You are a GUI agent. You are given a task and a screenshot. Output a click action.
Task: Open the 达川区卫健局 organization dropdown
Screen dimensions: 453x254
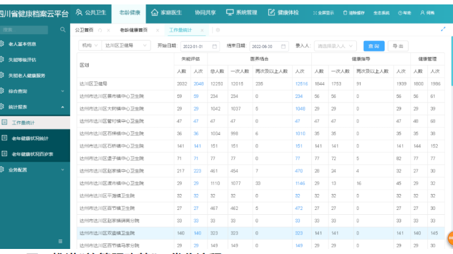click(127, 45)
